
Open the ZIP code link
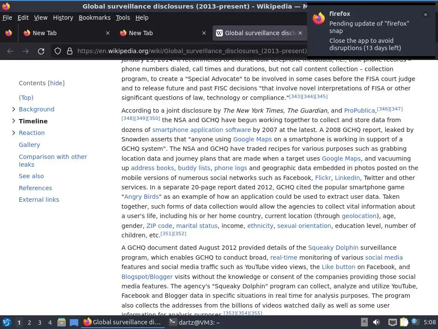point(159,226)
